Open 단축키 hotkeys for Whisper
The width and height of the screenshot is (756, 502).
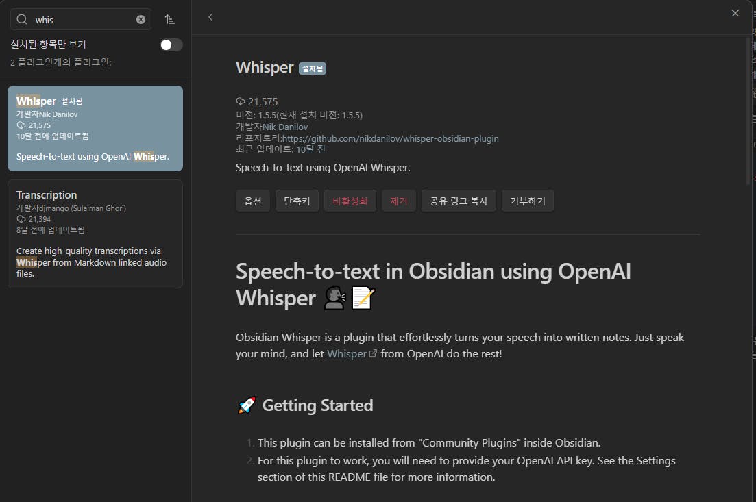[297, 201]
